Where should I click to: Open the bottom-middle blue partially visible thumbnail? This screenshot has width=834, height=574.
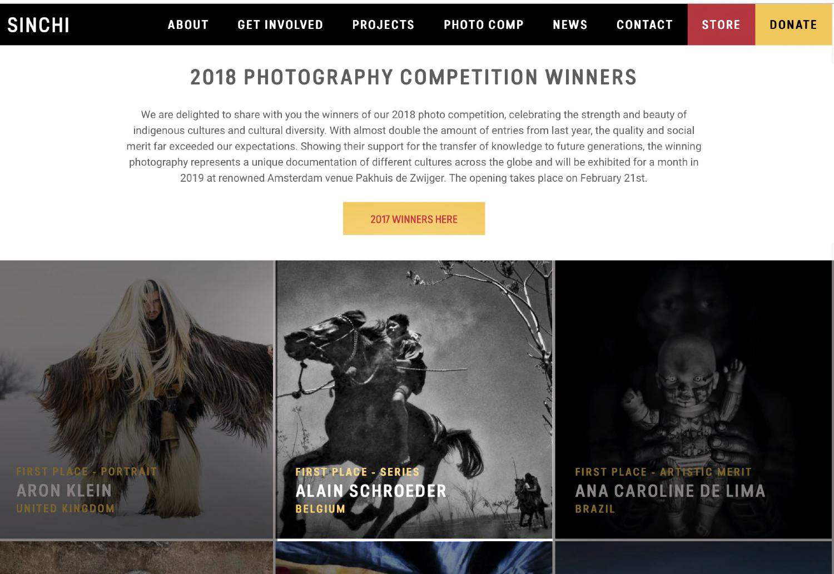(414, 558)
